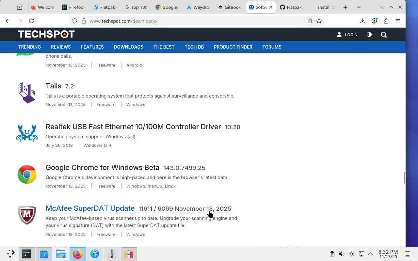Screen dimensions: 418x261
Task: Open the Firefox extensions panel
Action: [x=386, y=21]
